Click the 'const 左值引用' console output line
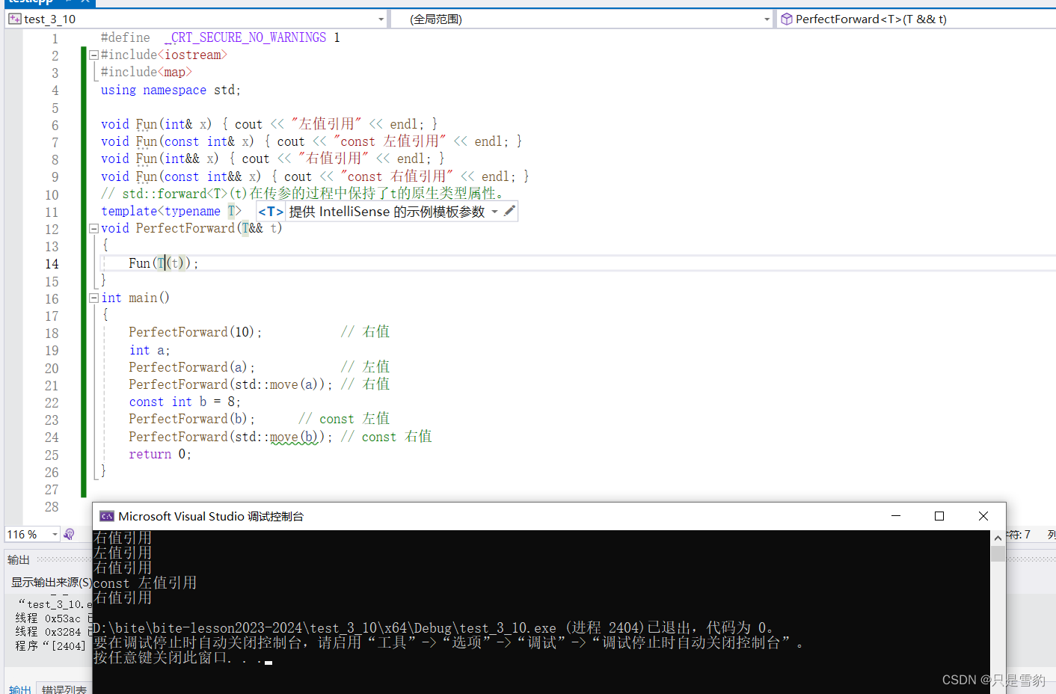This screenshot has width=1056, height=694. point(145,583)
